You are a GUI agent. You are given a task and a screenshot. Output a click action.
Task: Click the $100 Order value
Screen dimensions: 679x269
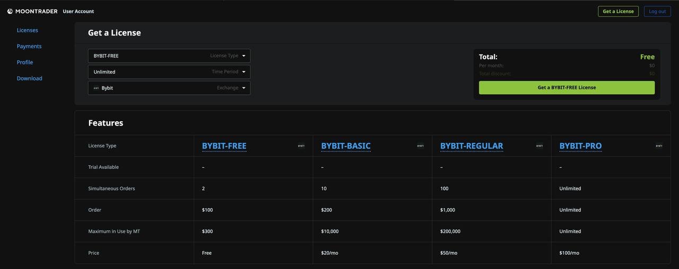(x=207, y=210)
